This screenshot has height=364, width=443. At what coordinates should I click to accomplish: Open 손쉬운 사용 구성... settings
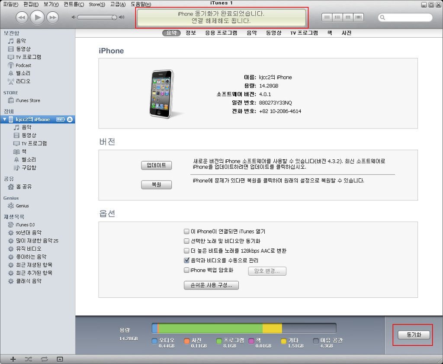(x=211, y=285)
